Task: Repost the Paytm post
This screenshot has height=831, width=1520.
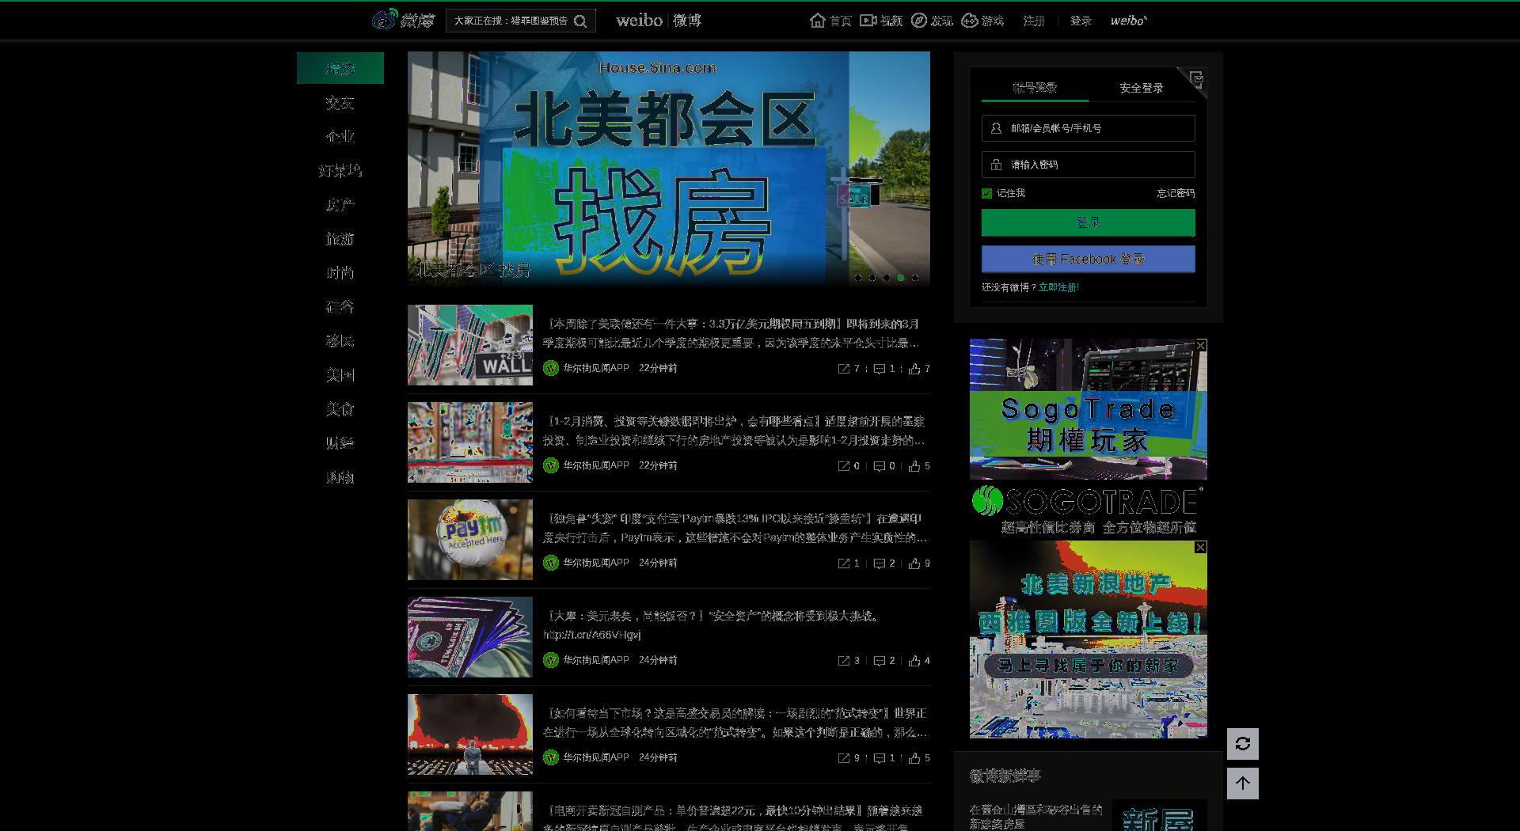Action: pyautogui.click(x=849, y=563)
